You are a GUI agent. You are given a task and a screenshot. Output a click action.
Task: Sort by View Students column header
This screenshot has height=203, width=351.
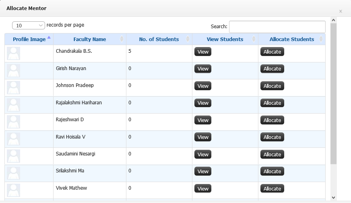tap(225, 39)
